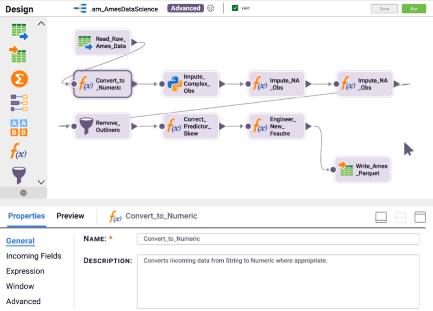433x311 pixels.
Task: Click output port arrow of Correct_Predictor_Skew
Action: [x=222, y=126]
